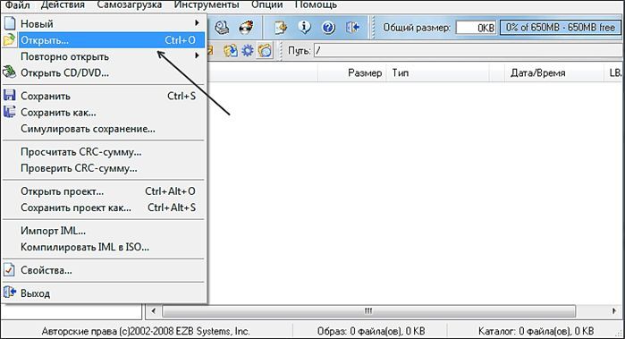The width and height of the screenshot is (625, 339).
Task: Open Свойства... from File menu
Action: click(104, 270)
